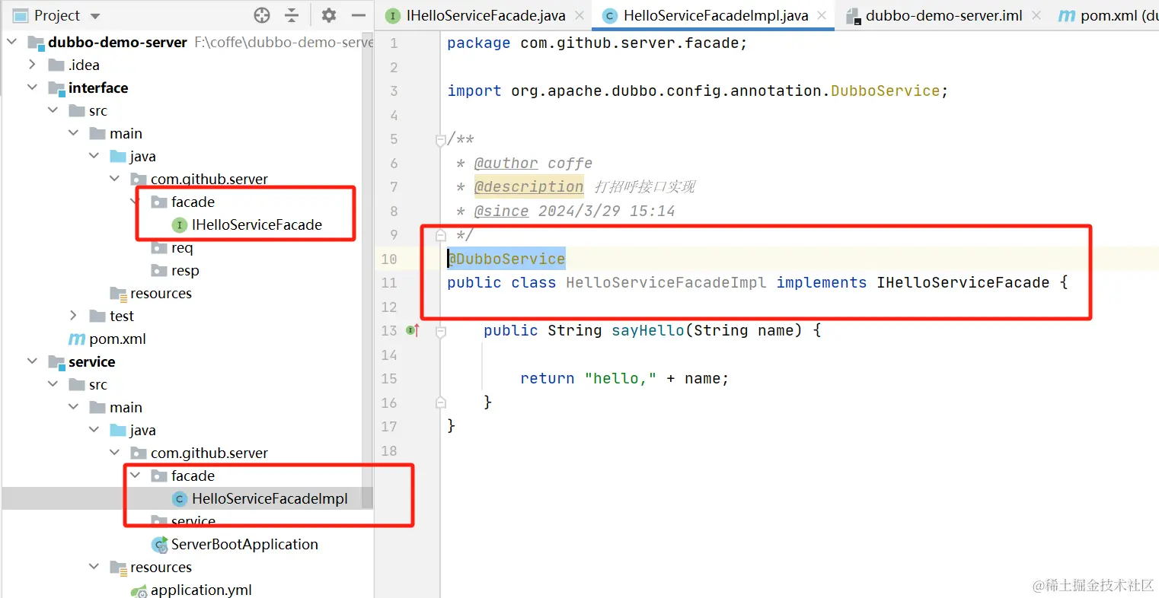Expand the .idea folder node

click(x=32, y=65)
